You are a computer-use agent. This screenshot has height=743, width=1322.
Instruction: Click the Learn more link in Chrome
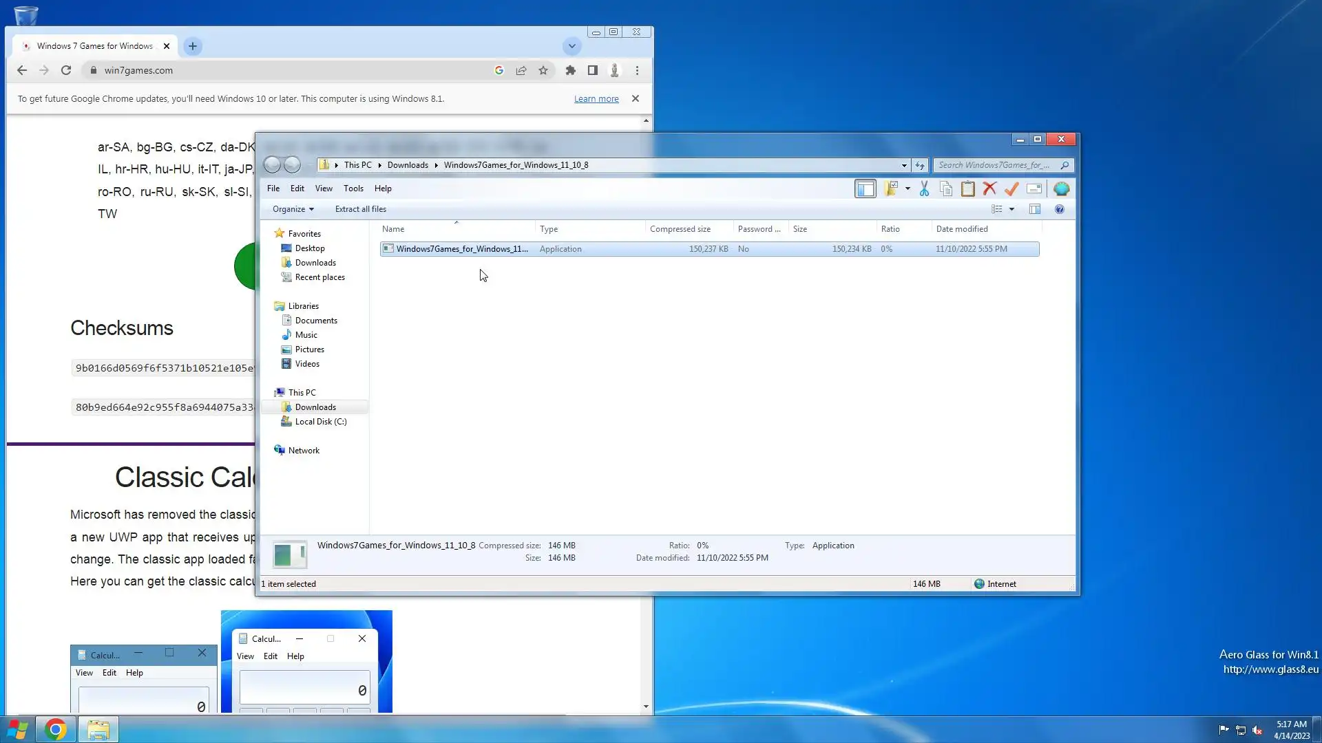(596, 99)
